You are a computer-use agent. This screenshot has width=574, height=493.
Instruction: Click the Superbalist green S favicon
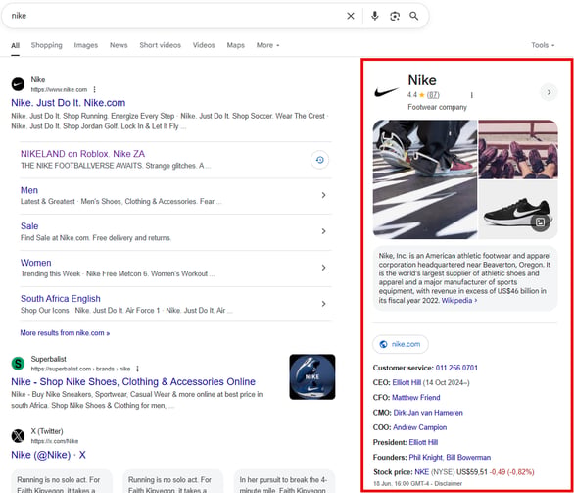click(18, 364)
